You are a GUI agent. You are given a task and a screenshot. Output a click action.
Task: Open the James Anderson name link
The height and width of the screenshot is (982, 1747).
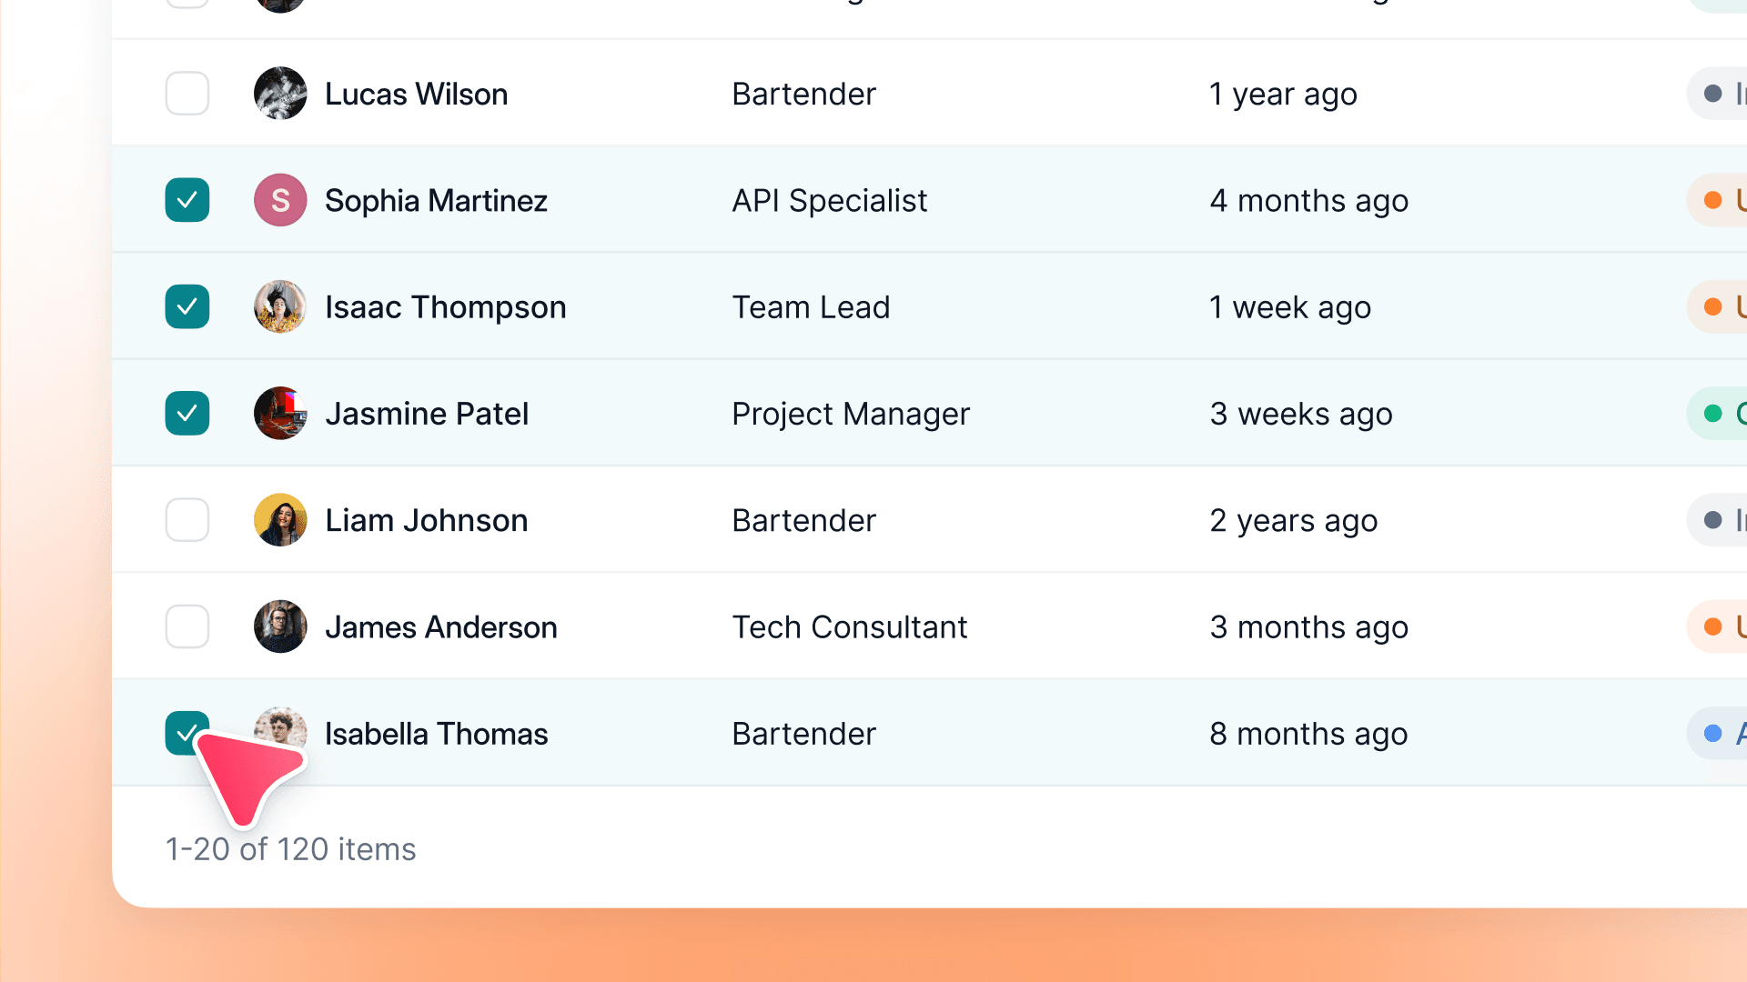tap(440, 627)
